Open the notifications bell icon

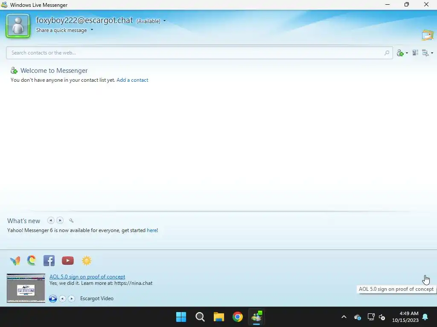click(x=425, y=317)
